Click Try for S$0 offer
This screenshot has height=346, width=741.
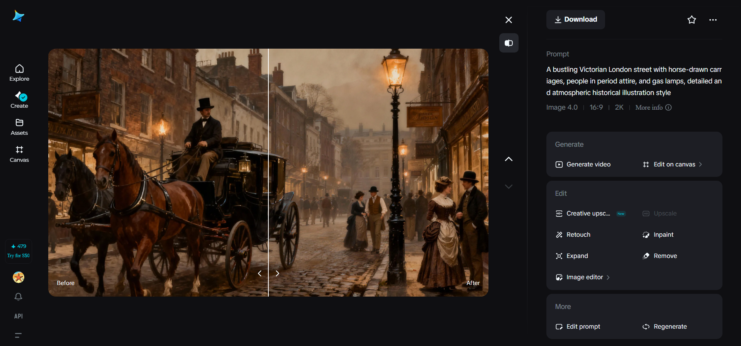pyautogui.click(x=19, y=256)
